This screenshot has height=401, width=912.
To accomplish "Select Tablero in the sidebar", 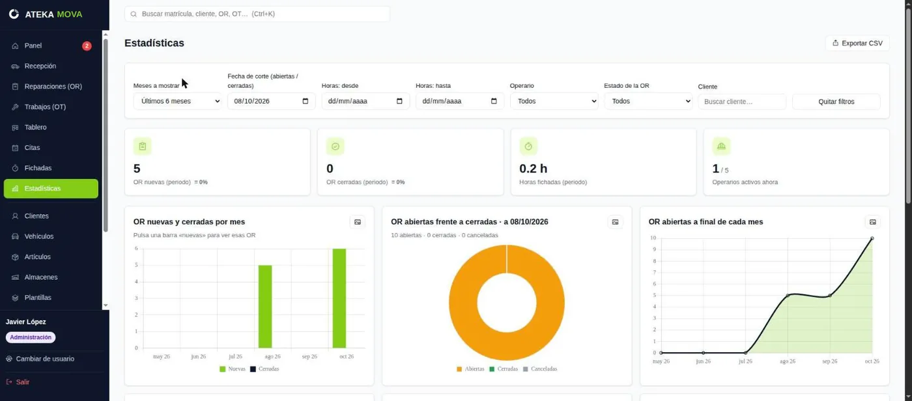I will coord(51,127).
